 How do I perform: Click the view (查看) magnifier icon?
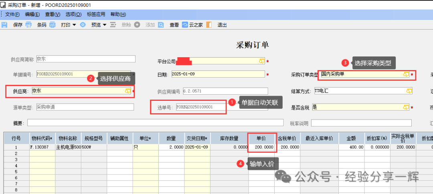tap(161, 25)
